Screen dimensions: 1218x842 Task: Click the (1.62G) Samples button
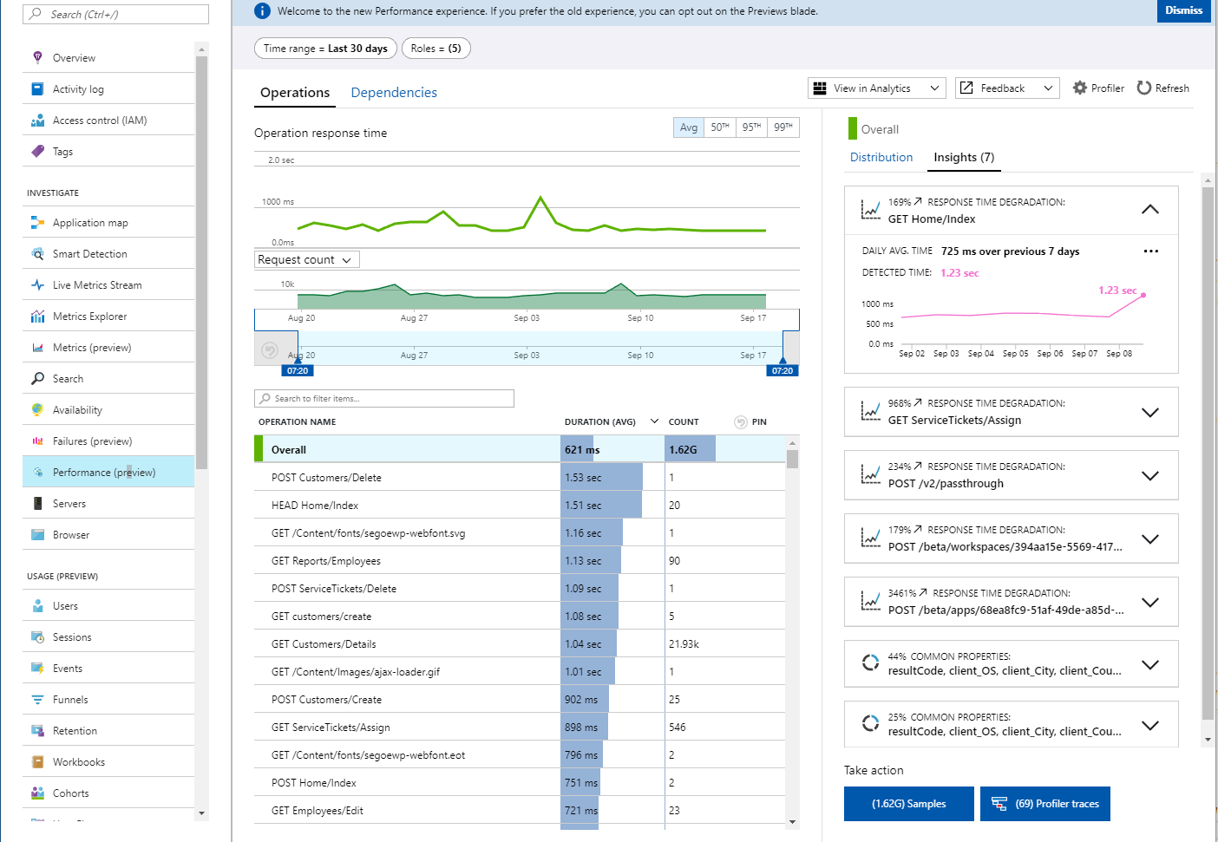click(x=908, y=804)
